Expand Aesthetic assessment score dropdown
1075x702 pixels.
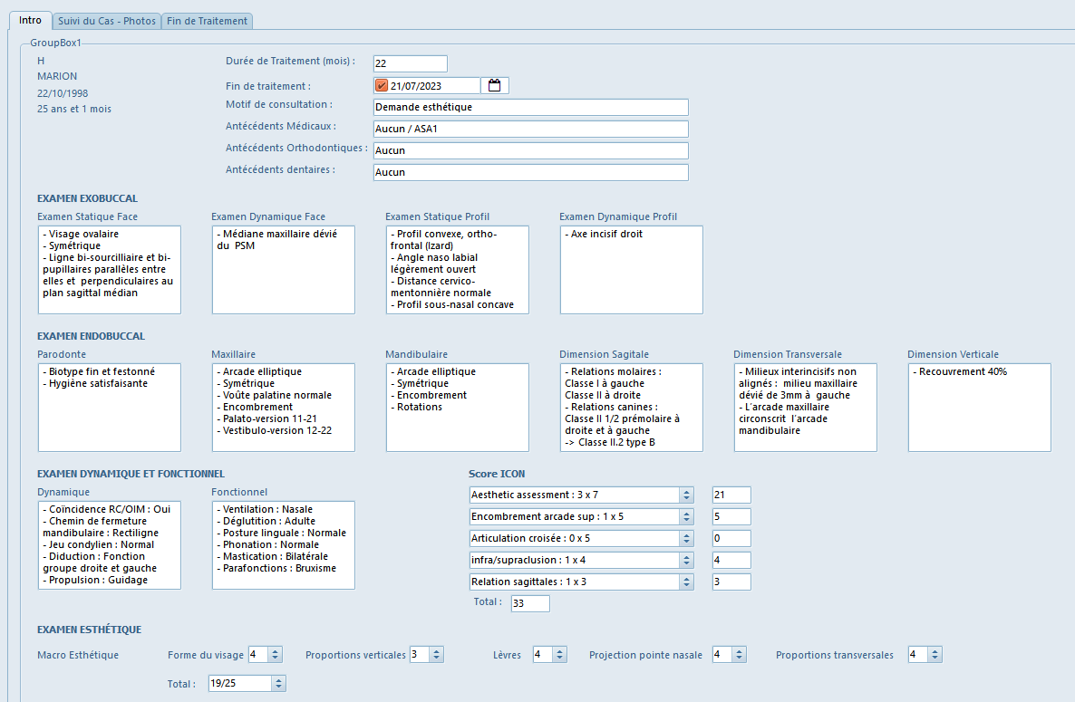(x=687, y=495)
